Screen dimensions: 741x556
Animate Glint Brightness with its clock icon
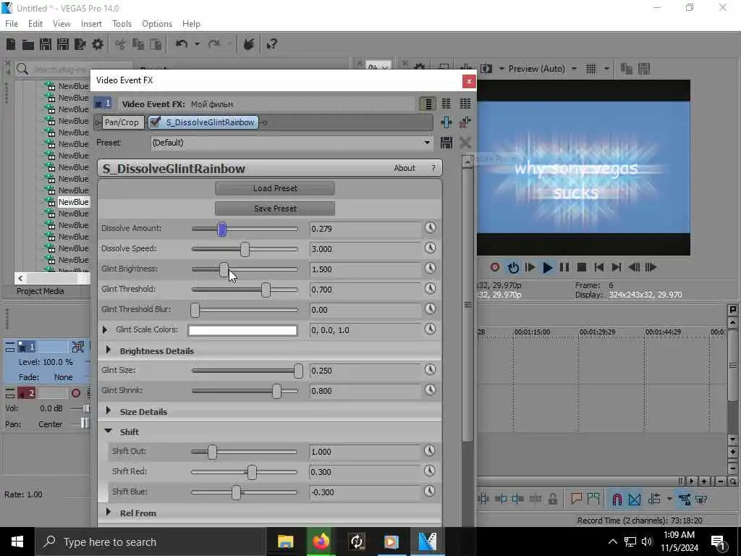(430, 269)
